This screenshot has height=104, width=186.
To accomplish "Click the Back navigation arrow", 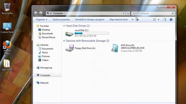I will [x=35, y=14].
